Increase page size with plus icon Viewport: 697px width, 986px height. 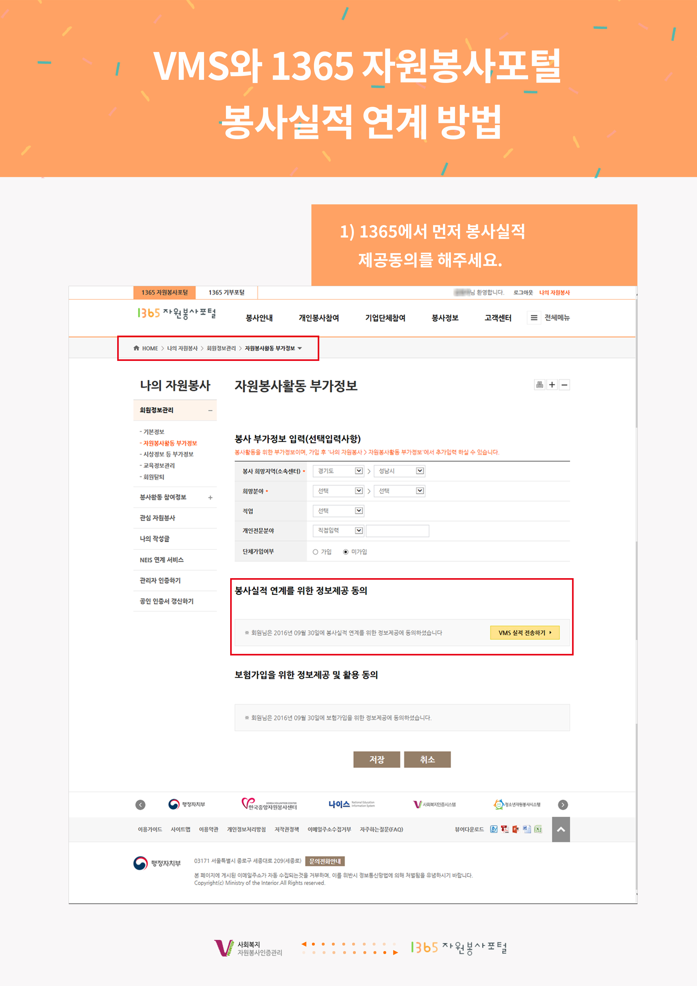552,385
